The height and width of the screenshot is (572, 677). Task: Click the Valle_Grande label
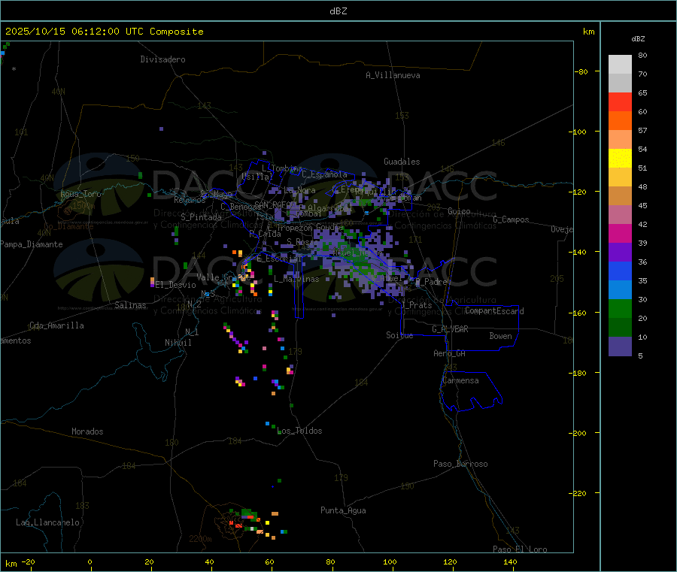pos(223,277)
